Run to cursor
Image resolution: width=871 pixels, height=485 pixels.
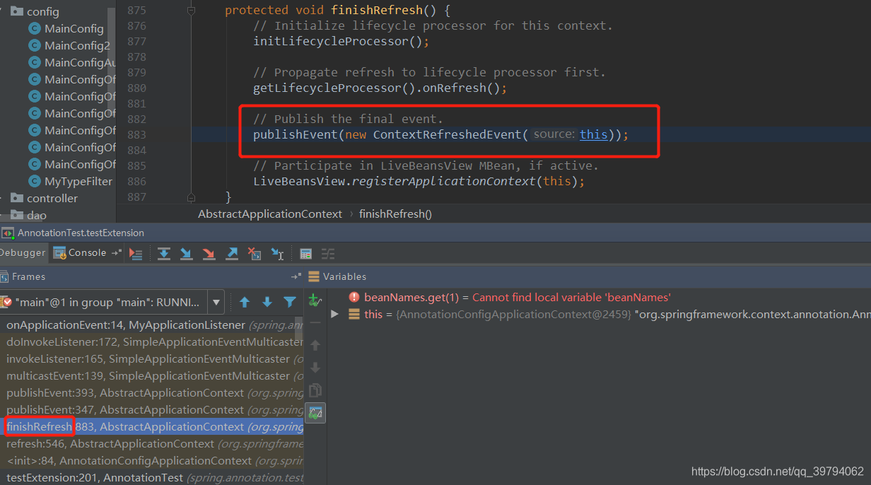pyautogui.click(x=277, y=253)
